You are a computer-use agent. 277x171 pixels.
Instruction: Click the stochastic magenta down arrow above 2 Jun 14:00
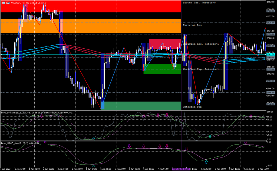coord(60,115)
